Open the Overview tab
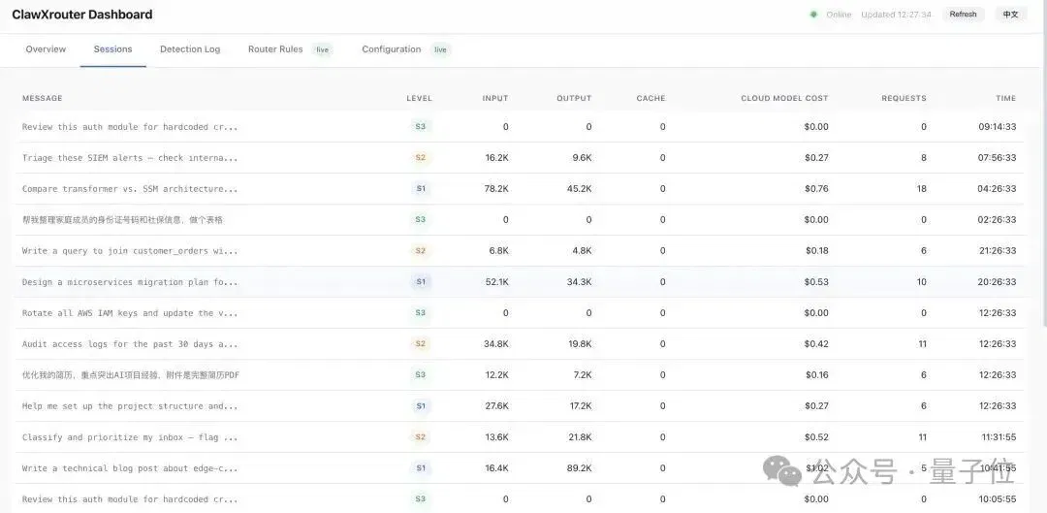Screen dimensions: 1047x513 47,49
